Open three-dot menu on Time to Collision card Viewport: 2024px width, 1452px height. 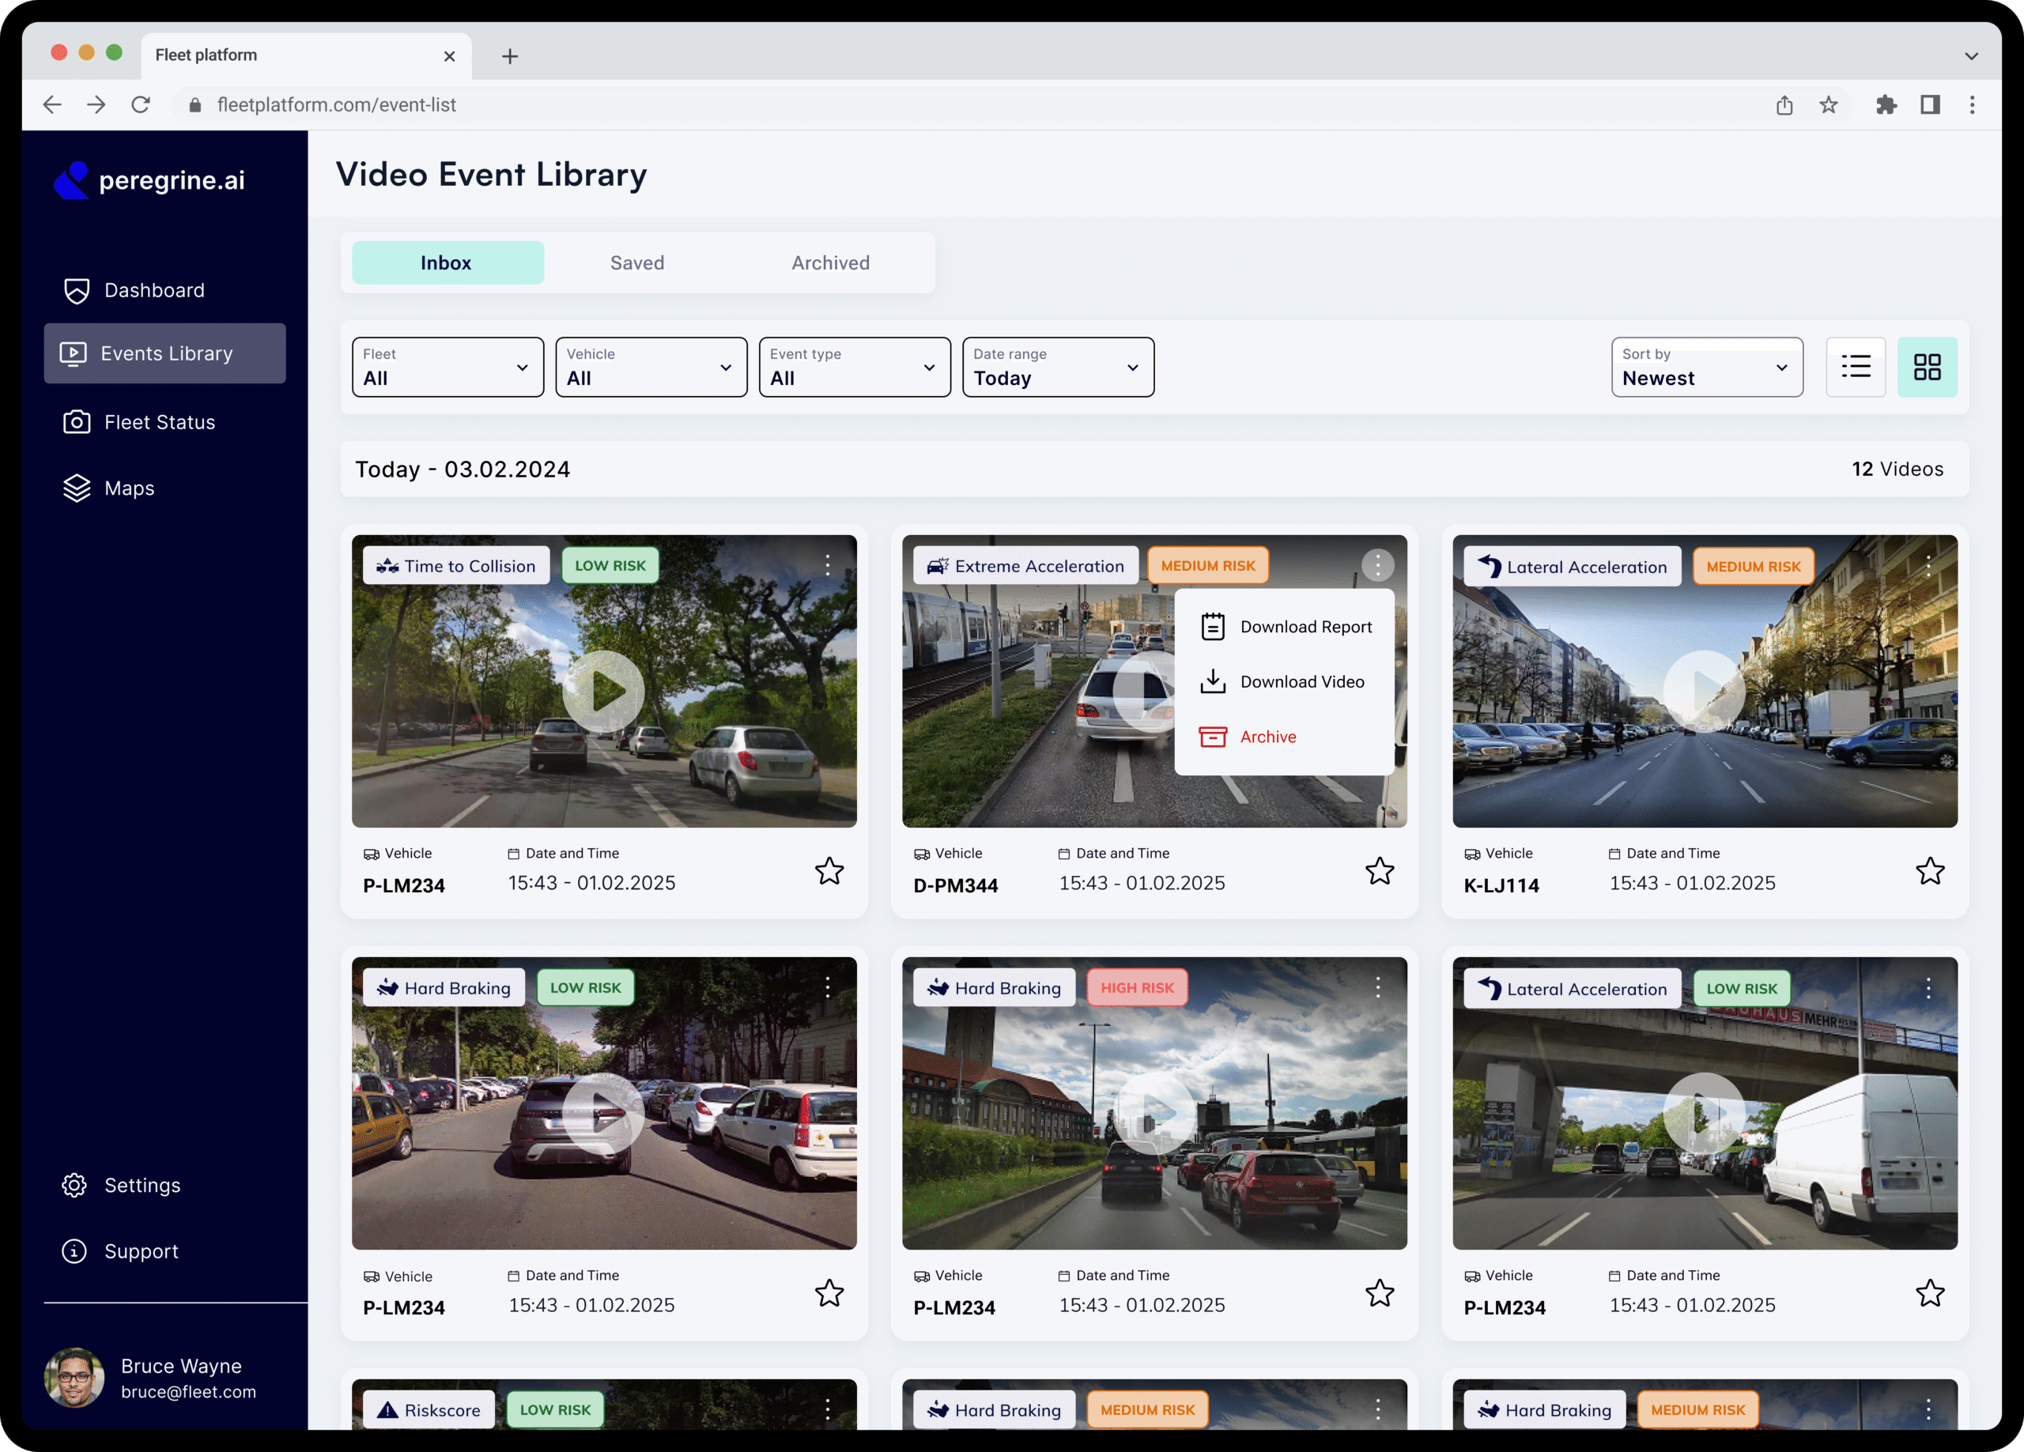point(827,565)
